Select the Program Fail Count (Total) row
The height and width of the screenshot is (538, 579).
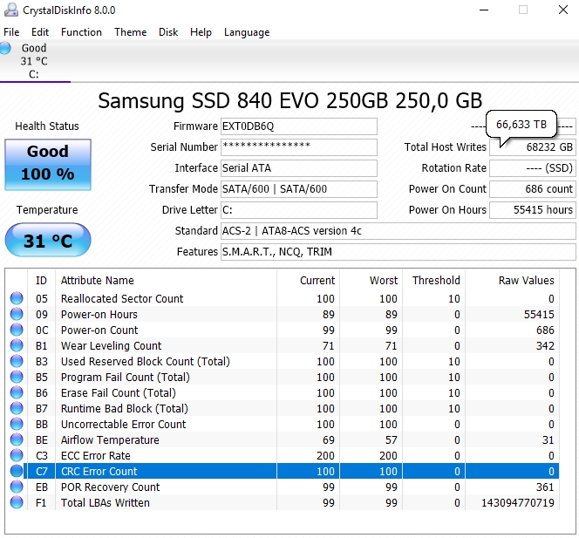[x=283, y=377]
